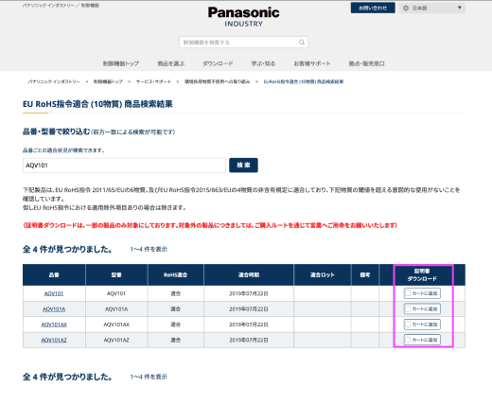Check カートに追加 for the AQV101 row

click(x=422, y=293)
